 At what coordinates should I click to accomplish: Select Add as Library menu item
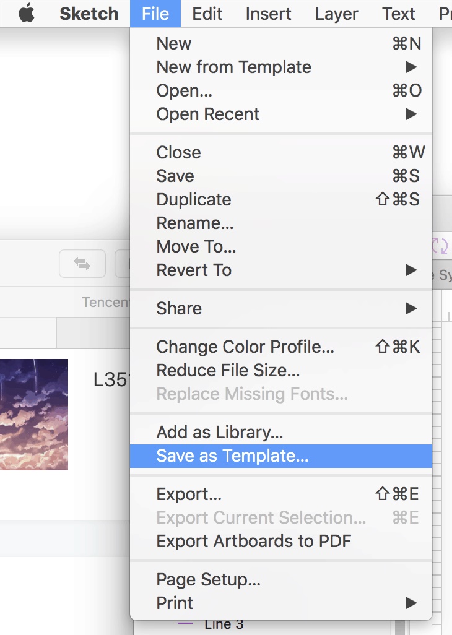point(220,433)
